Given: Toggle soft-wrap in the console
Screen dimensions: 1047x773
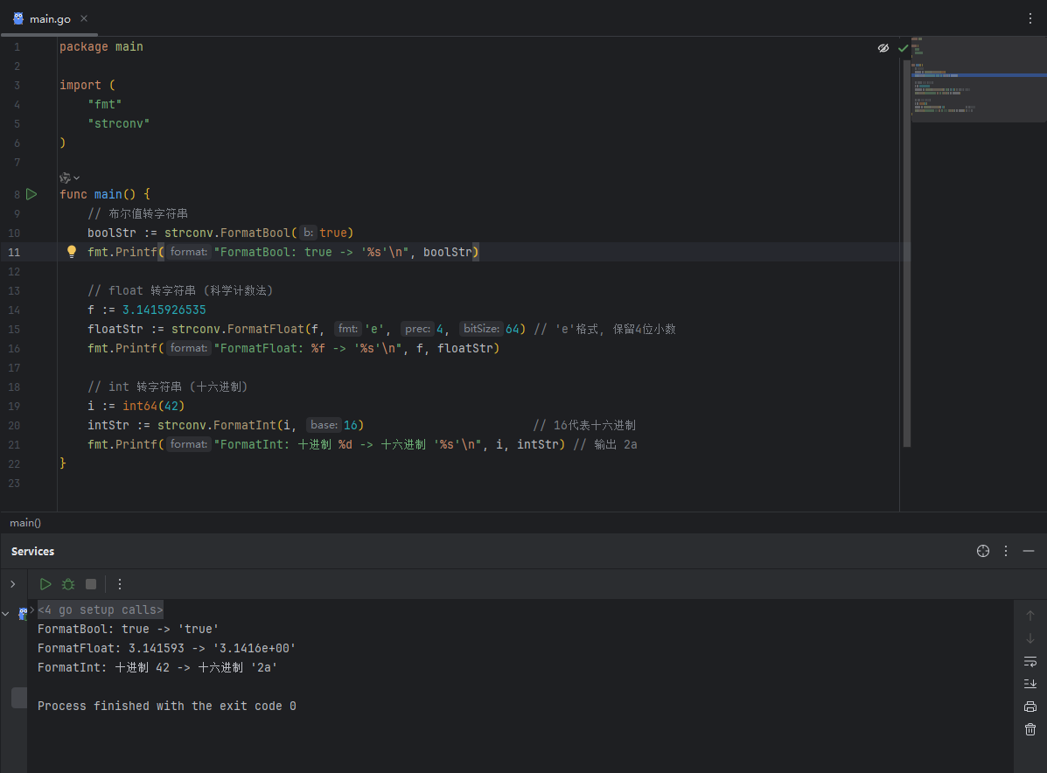Looking at the screenshot, I should pos(1030,661).
